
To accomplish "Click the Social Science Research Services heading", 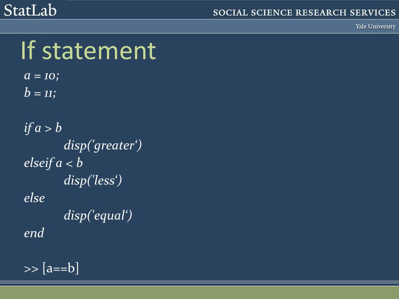I will [x=304, y=12].
